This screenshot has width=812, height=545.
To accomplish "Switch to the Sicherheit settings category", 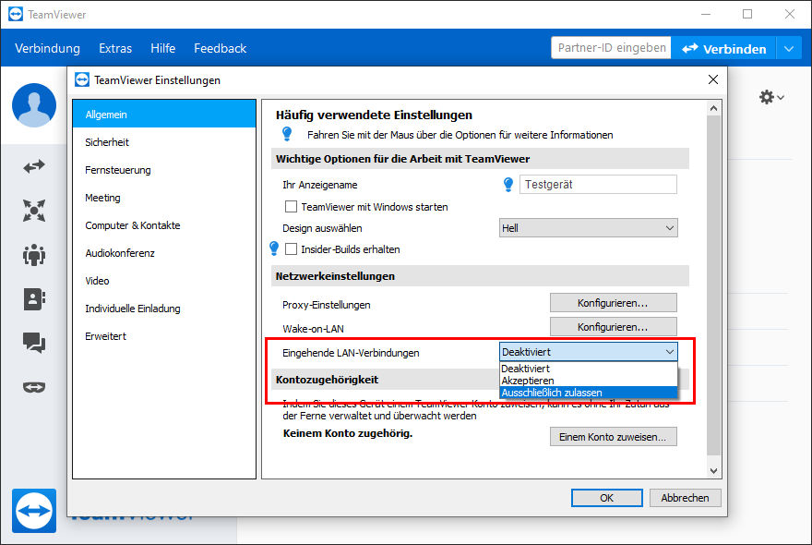I will click(x=164, y=142).
